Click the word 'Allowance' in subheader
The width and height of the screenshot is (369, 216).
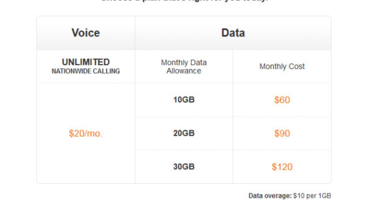click(x=184, y=71)
